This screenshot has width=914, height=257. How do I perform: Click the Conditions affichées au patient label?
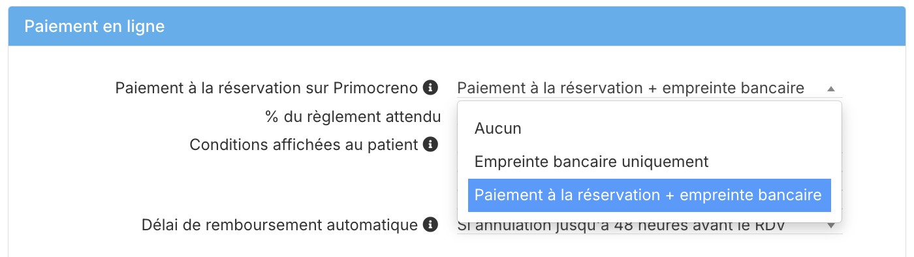tap(304, 144)
